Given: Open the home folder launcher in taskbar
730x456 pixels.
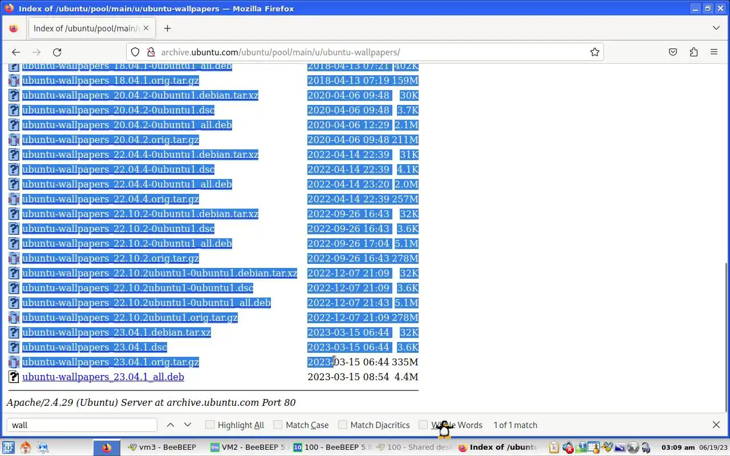Looking at the screenshot, I should click(x=25, y=447).
